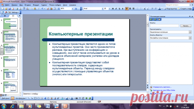
Task: Open Картинки на узле Office Online link
Action: [164, 90]
